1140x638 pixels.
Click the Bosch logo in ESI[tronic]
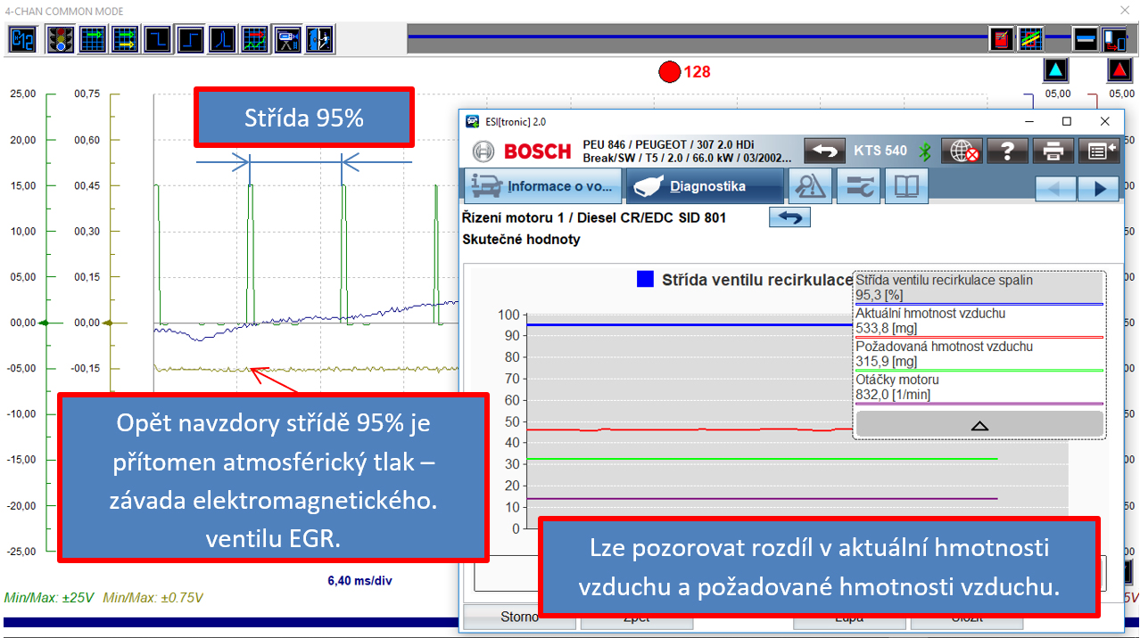[x=523, y=151]
